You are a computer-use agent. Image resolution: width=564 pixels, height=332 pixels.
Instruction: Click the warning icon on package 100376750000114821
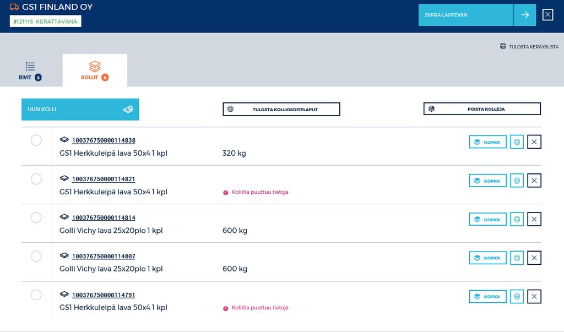point(225,193)
